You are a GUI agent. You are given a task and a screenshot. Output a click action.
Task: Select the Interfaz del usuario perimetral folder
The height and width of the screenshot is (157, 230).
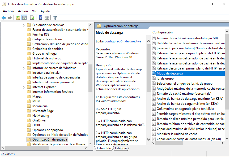(x=53, y=82)
